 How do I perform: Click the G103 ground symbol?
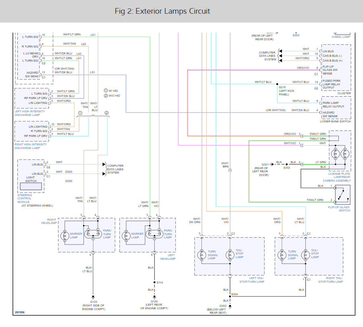click(x=93, y=297)
